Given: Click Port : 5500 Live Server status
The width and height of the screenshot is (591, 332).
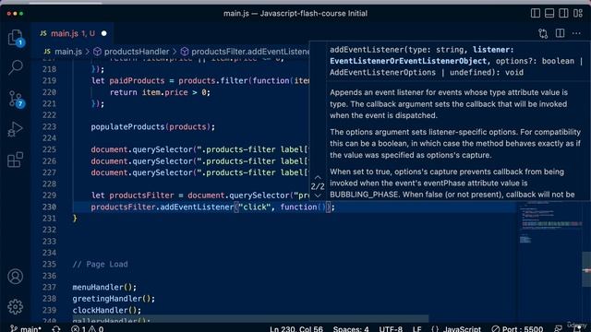Looking at the screenshot, I should [517, 328].
